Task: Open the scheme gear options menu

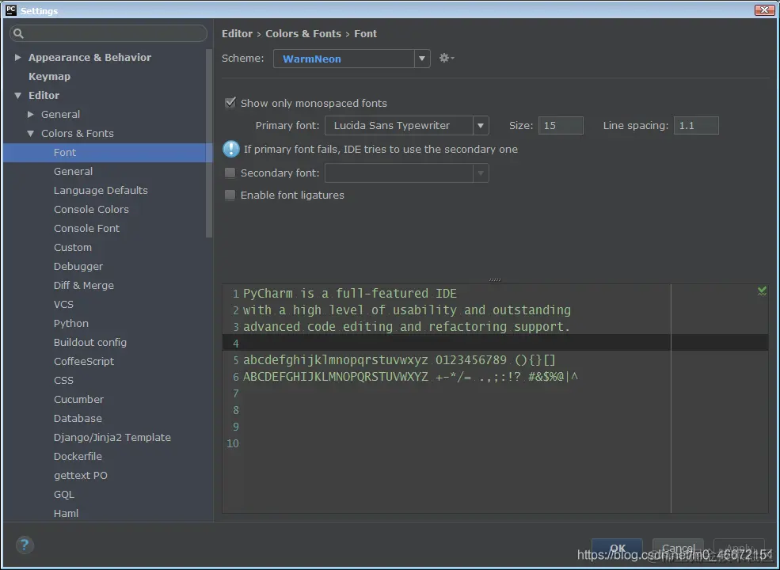Action: (446, 59)
